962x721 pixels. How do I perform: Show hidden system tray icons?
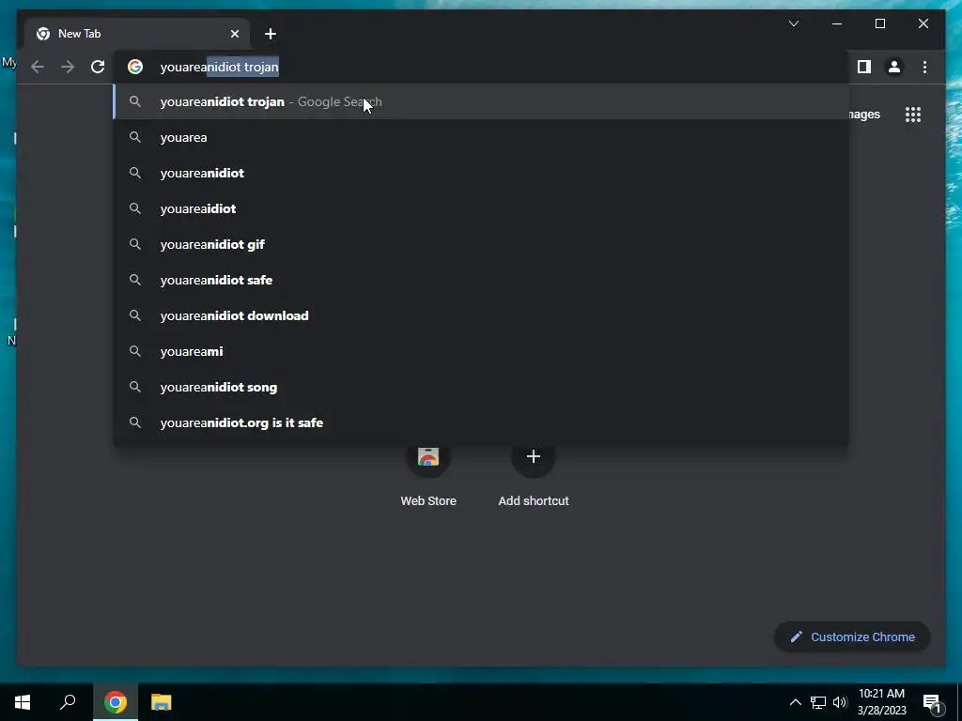point(795,702)
